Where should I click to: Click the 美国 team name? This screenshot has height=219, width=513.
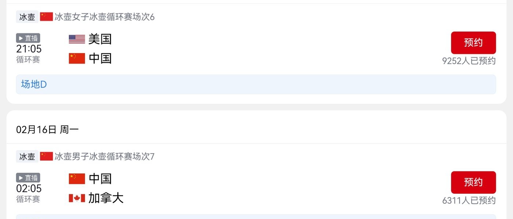pos(100,39)
